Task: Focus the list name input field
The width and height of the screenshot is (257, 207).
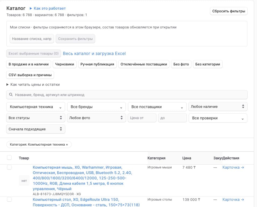Action: point(32,39)
